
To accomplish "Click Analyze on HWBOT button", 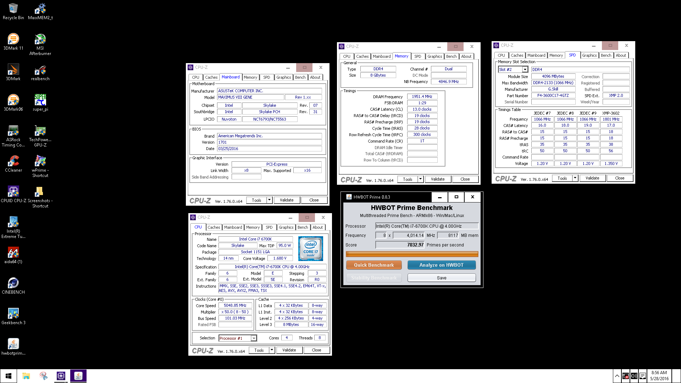I will (x=442, y=265).
